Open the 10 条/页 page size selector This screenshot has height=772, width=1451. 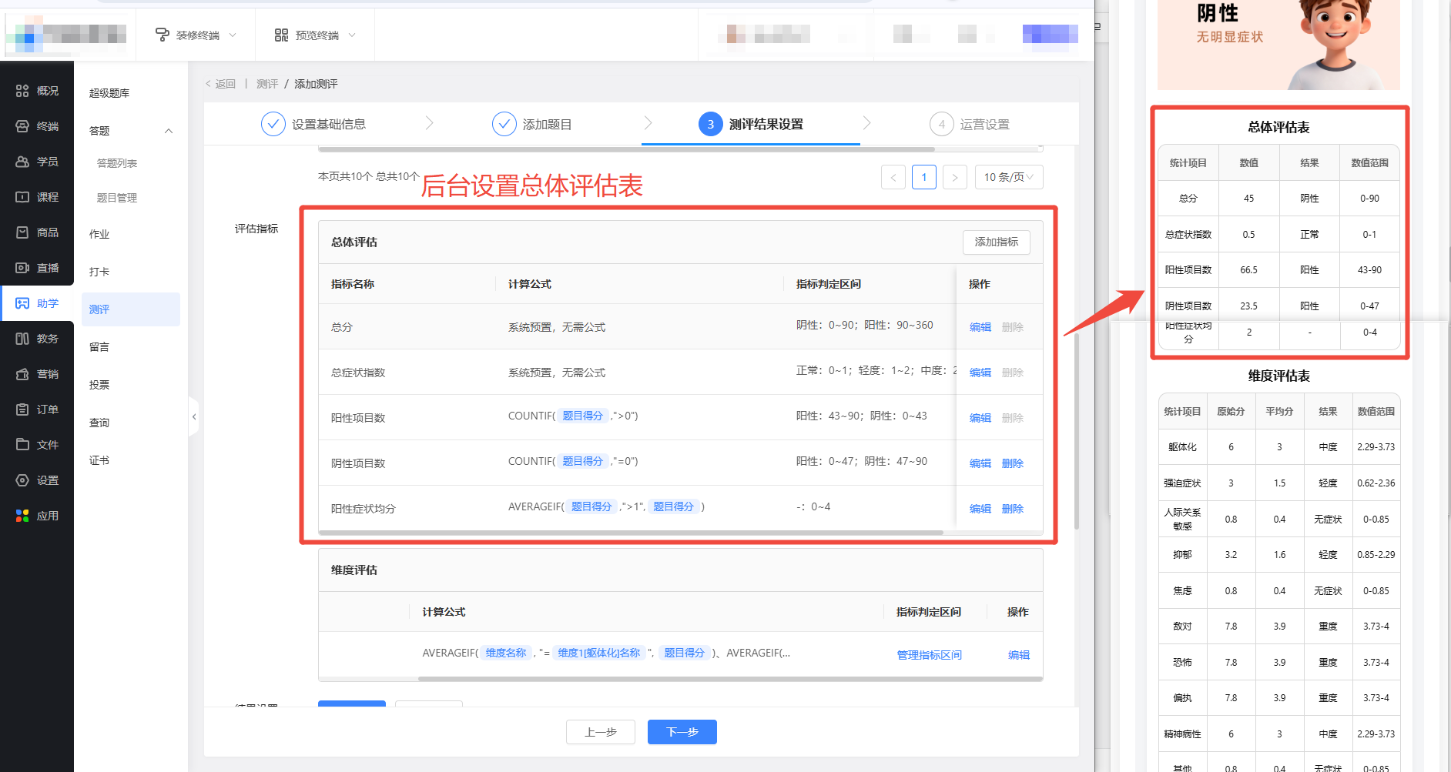(1008, 177)
